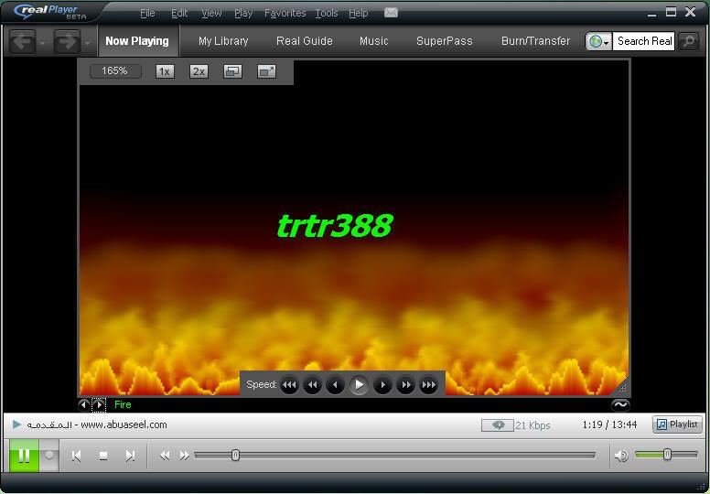Mute the volume speaker icon
The image size is (710, 494).
[x=621, y=456]
